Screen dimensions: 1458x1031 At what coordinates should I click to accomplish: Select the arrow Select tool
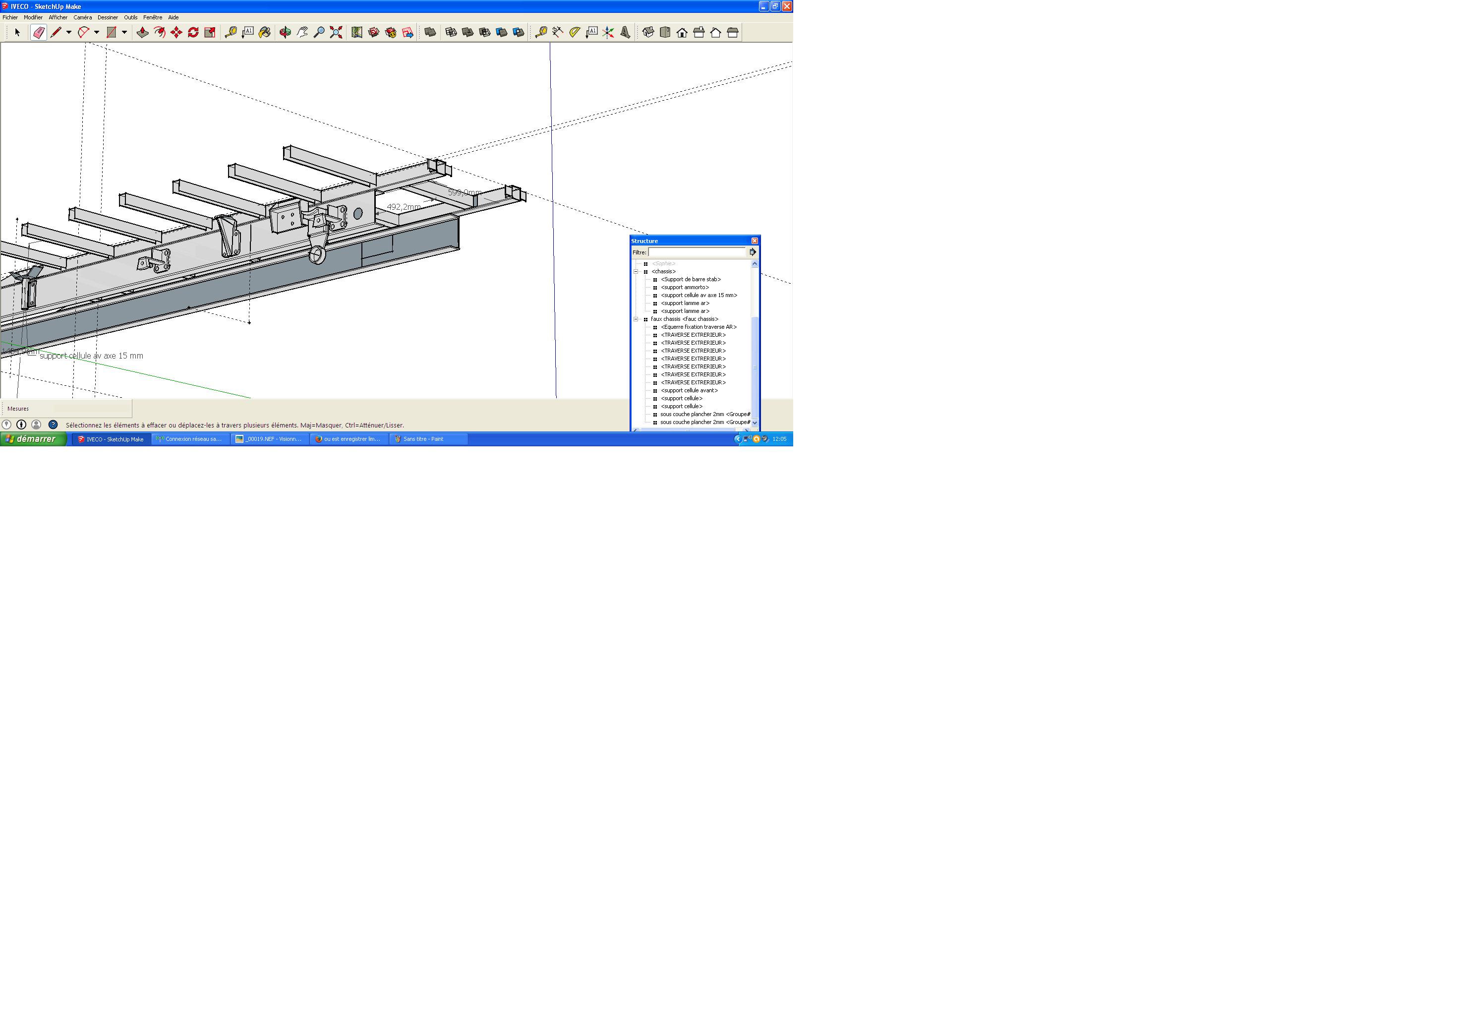[x=17, y=32]
